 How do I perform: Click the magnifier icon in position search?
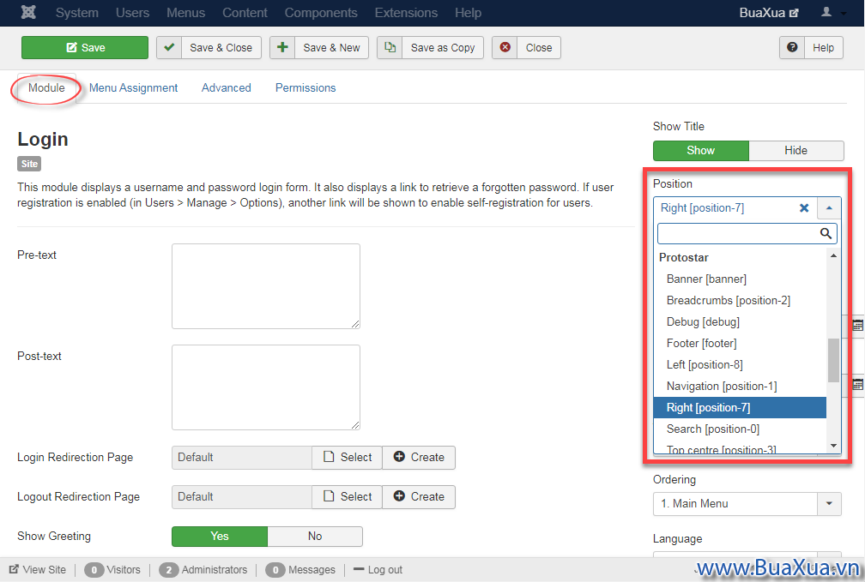(x=826, y=233)
